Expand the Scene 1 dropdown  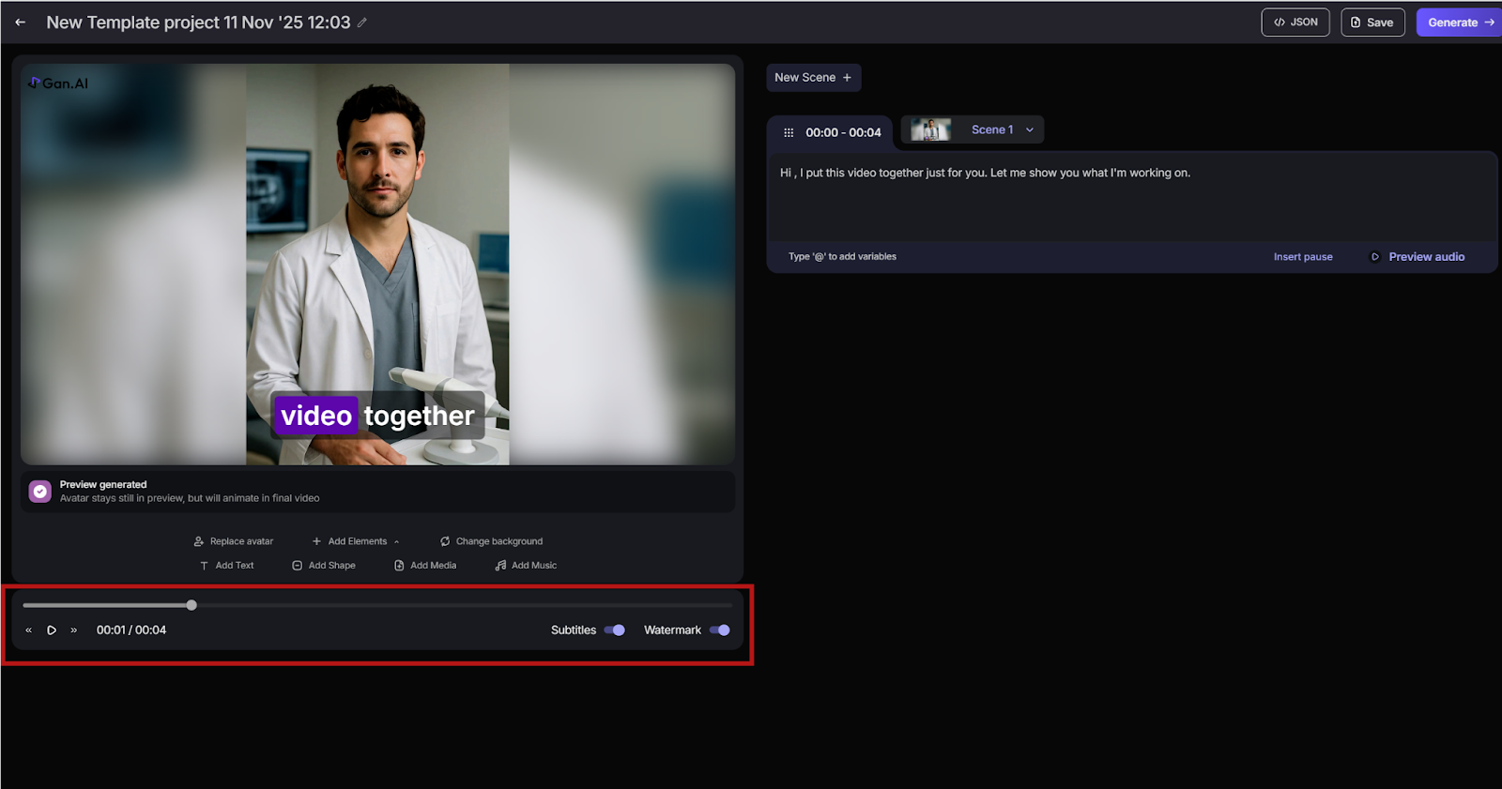click(1030, 130)
